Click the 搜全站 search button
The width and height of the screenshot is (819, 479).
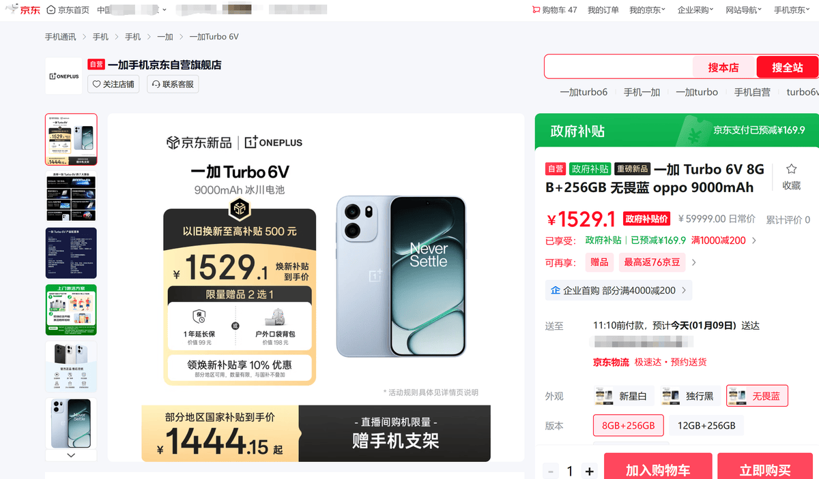point(787,67)
